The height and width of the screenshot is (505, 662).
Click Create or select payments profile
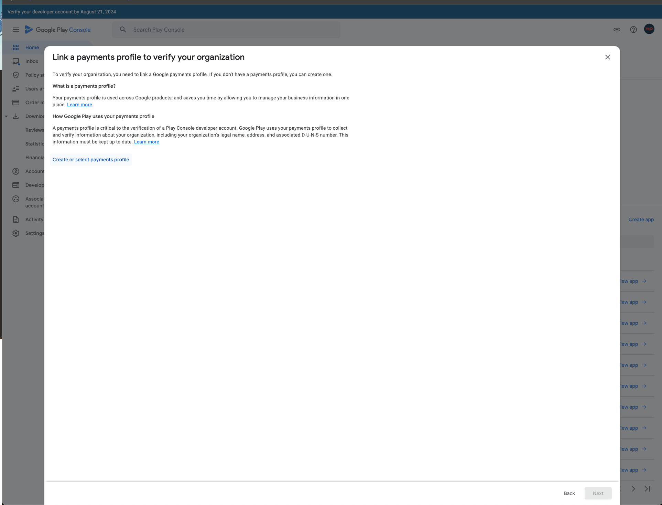coord(91,160)
